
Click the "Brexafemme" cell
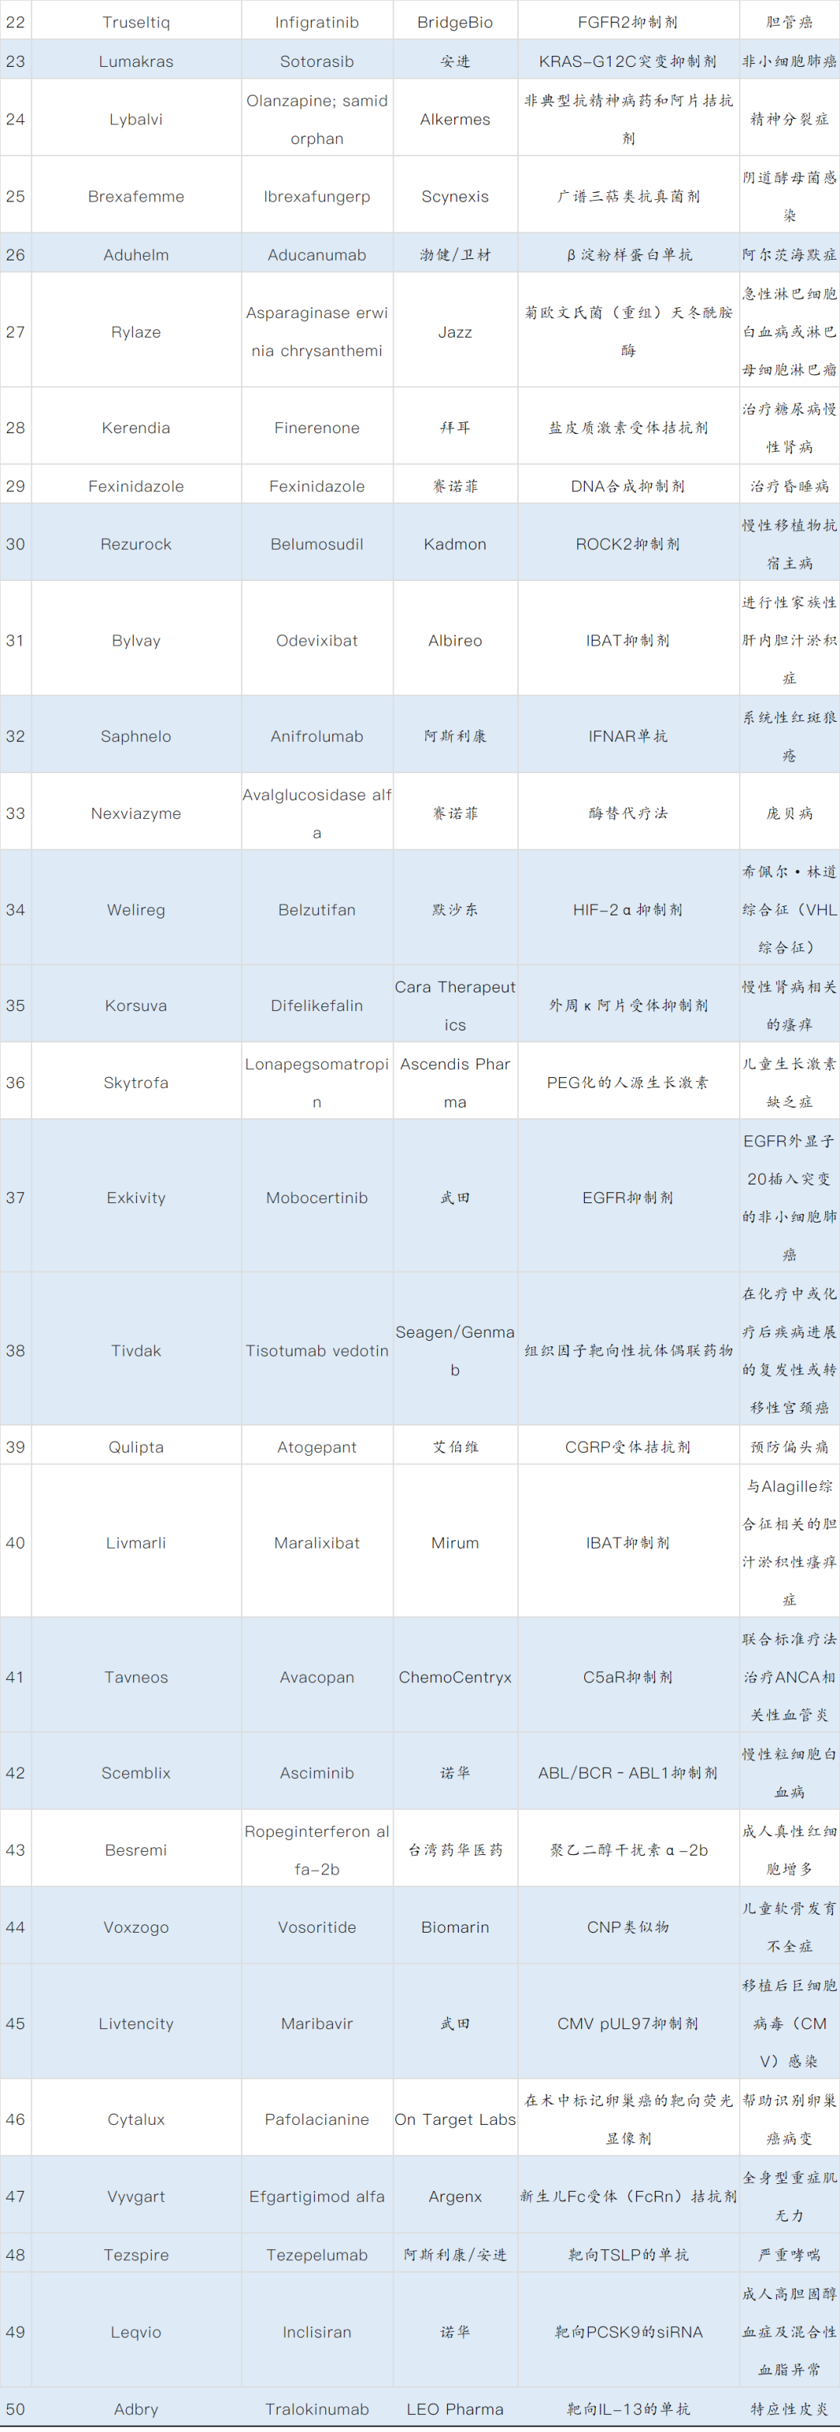[136, 196]
